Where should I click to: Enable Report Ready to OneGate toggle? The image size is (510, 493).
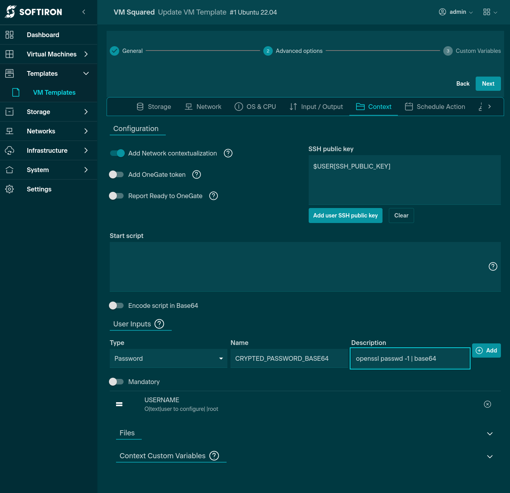coord(116,196)
